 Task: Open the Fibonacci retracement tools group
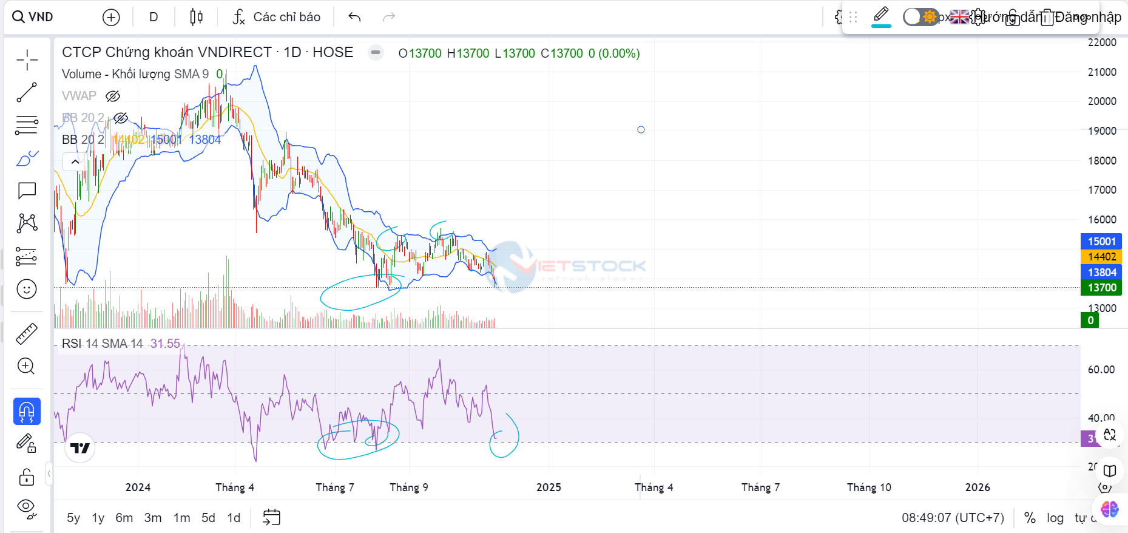[27, 126]
